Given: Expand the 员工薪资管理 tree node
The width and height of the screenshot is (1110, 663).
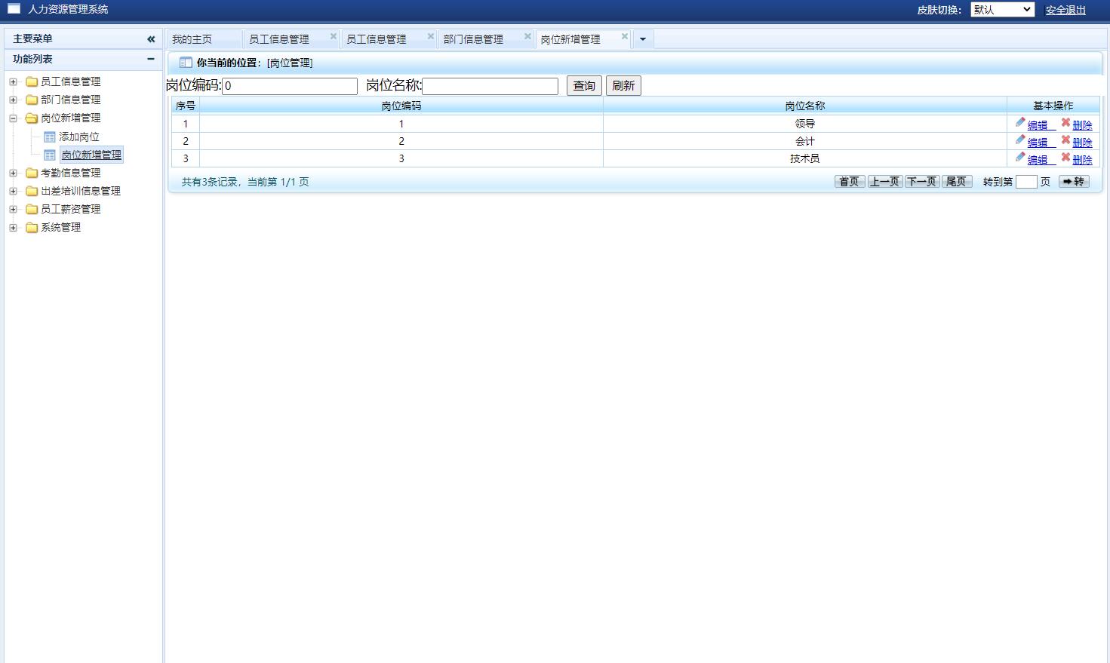Looking at the screenshot, I should click(x=13, y=209).
